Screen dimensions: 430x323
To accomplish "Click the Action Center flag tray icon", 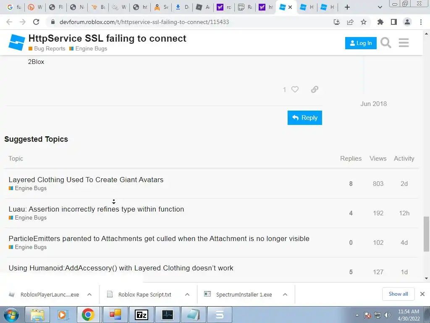I will [x=367, y=315].
